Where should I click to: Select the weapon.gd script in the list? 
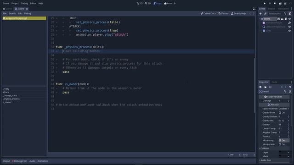point(24,18)
